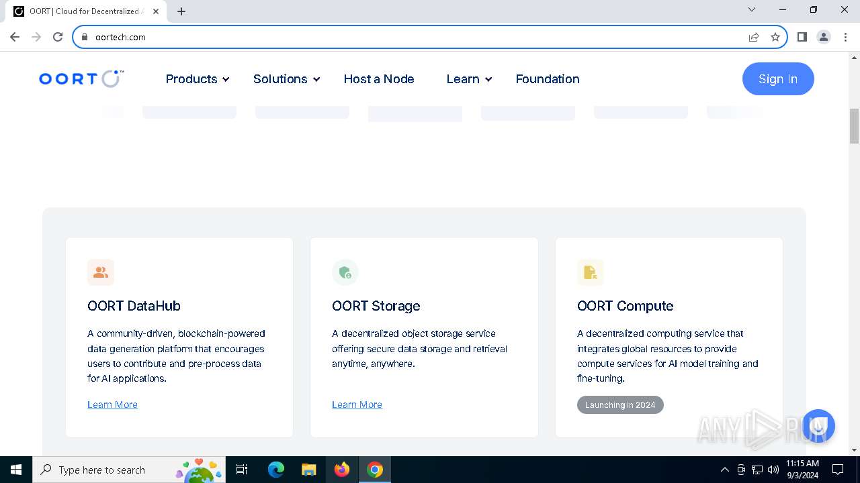
Task: Click the Launching in 2024 badge
Action: pos(620,405)
